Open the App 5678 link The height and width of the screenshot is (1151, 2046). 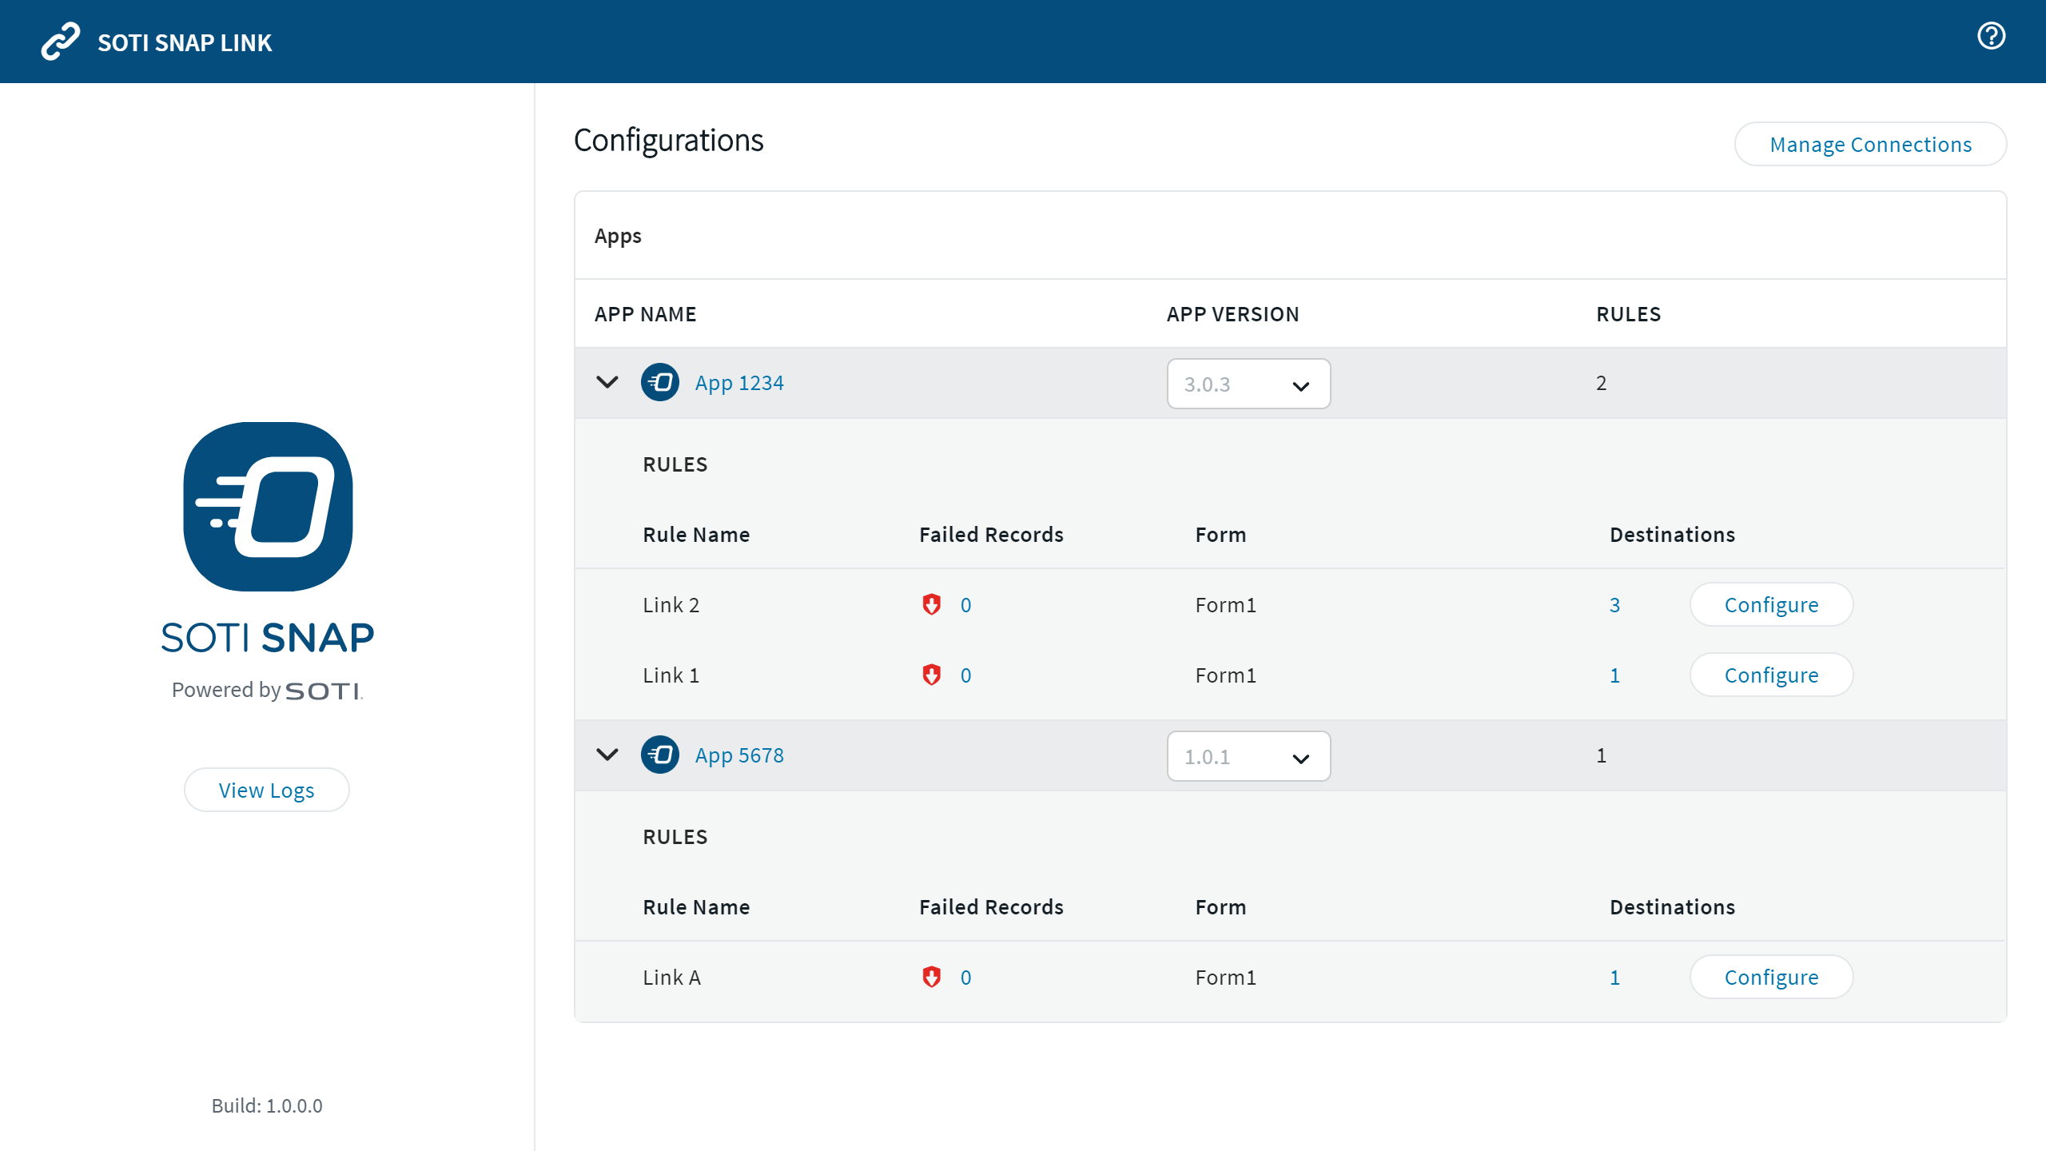[739, 755]
